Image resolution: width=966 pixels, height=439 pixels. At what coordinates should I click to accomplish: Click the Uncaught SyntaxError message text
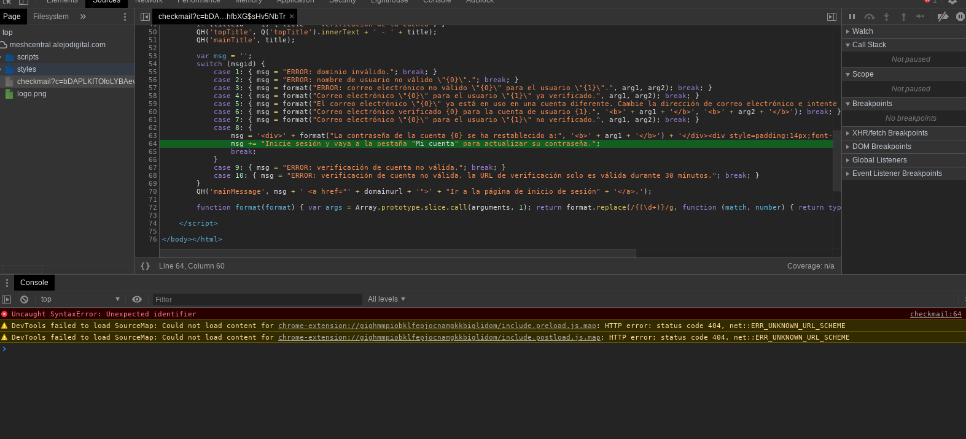104,314
